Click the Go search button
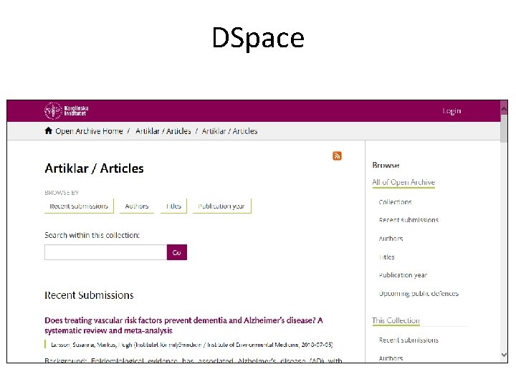516x387 pixels. click(x=177, y=252)
